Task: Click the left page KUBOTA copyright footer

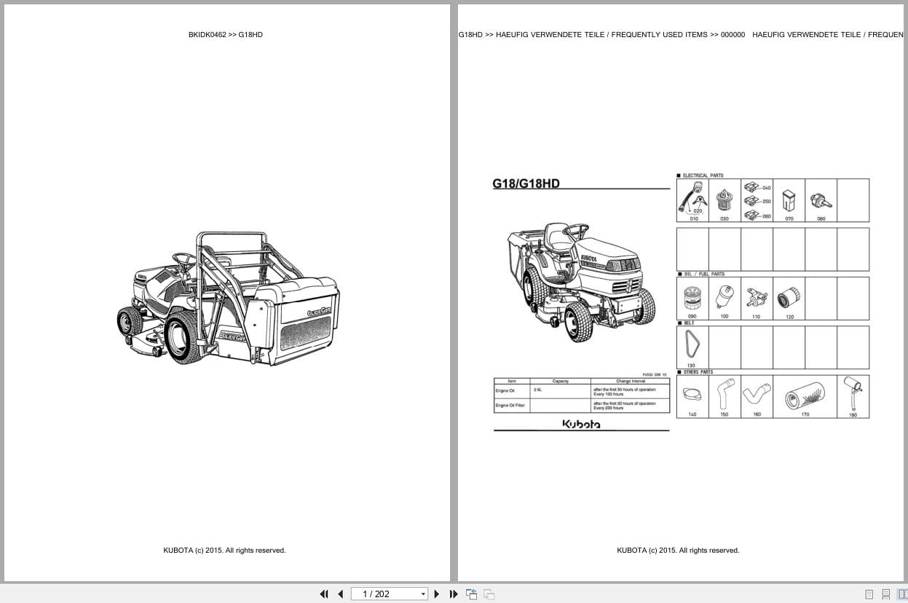Action: click(x=224, y=551)
